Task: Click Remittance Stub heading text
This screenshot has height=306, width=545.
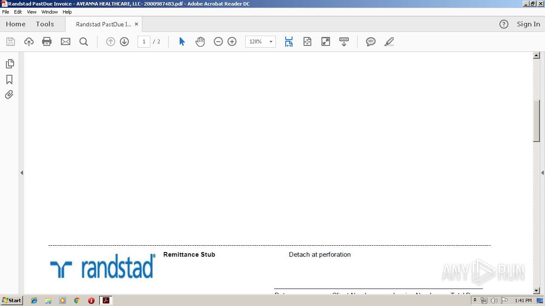Action: (189, 255)
